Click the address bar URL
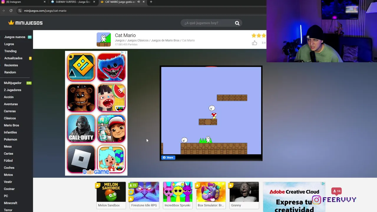This screenshot has height=212, width=377. tap(45, 11)
